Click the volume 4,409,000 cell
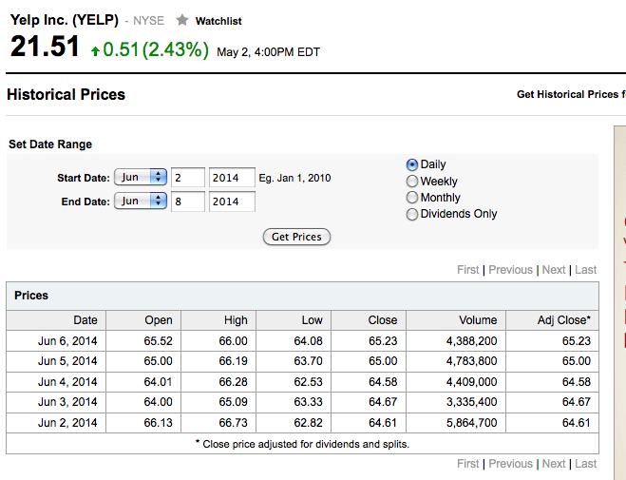 tap(456, 382)
